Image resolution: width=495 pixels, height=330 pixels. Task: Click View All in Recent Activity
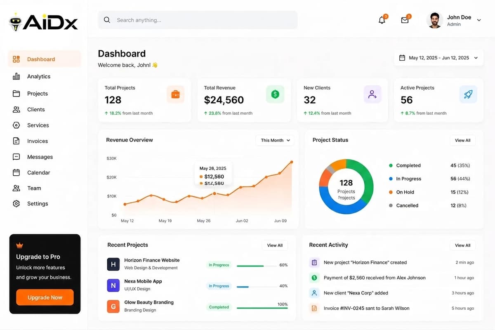[462, 245]
